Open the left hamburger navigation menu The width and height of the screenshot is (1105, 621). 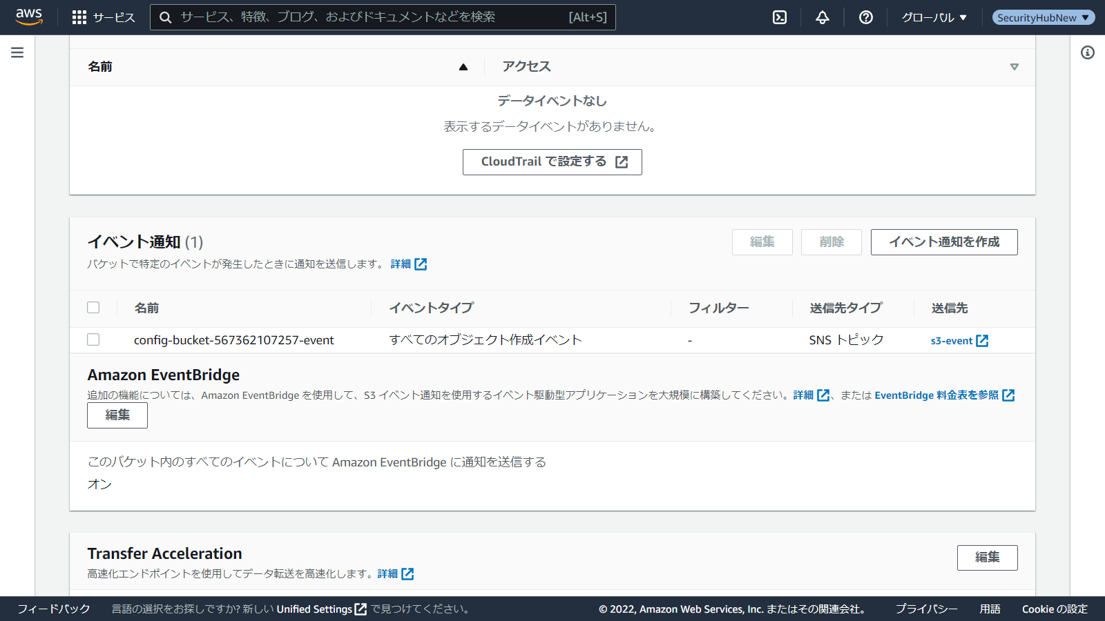click(17, 52)
